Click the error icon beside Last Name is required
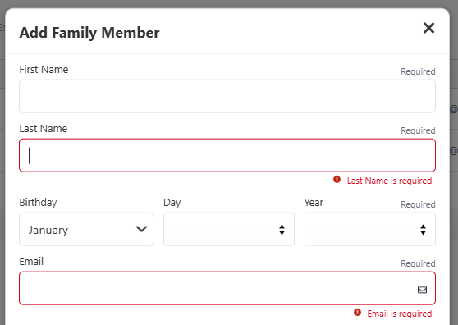 [337, 179]
